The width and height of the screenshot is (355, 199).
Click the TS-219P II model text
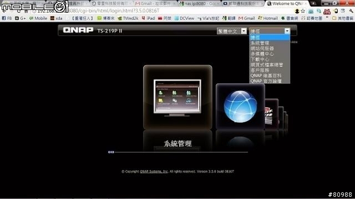pos(110,31)
